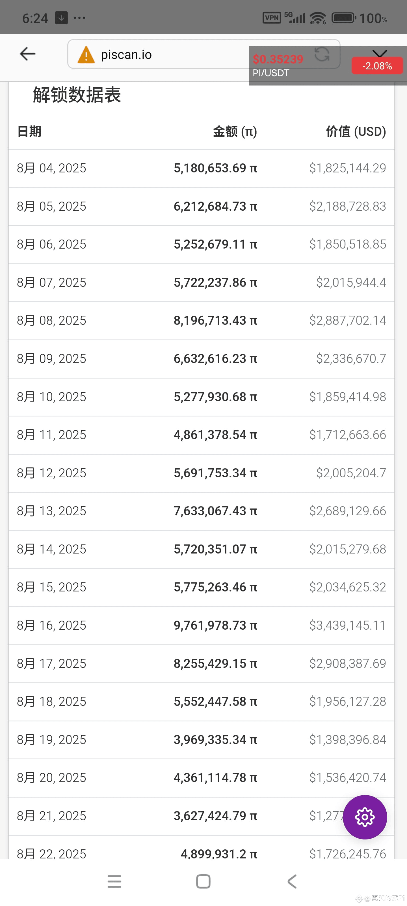
Task: Tap the -2.08% price change badge
Action: coord(377,66)
